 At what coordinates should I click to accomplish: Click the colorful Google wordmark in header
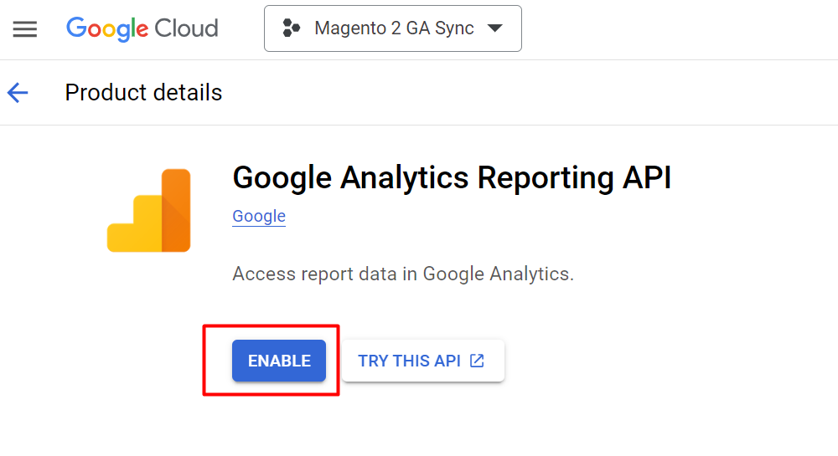click(x=106, y=28)
